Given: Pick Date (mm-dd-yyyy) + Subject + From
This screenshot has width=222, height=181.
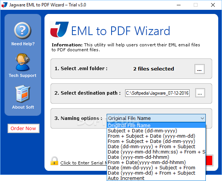Looking at the screenshot, I should click(156, 168).
